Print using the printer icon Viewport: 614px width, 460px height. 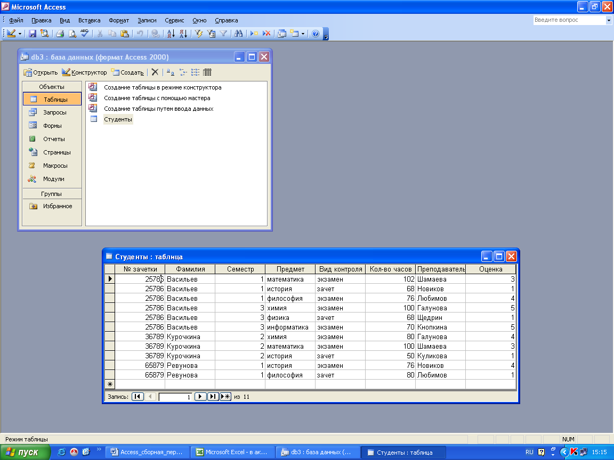(x=60, y=34)
